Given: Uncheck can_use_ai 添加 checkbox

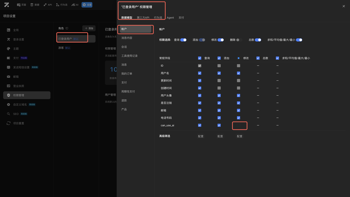Looking at the screenshot, I should point(219,125).
